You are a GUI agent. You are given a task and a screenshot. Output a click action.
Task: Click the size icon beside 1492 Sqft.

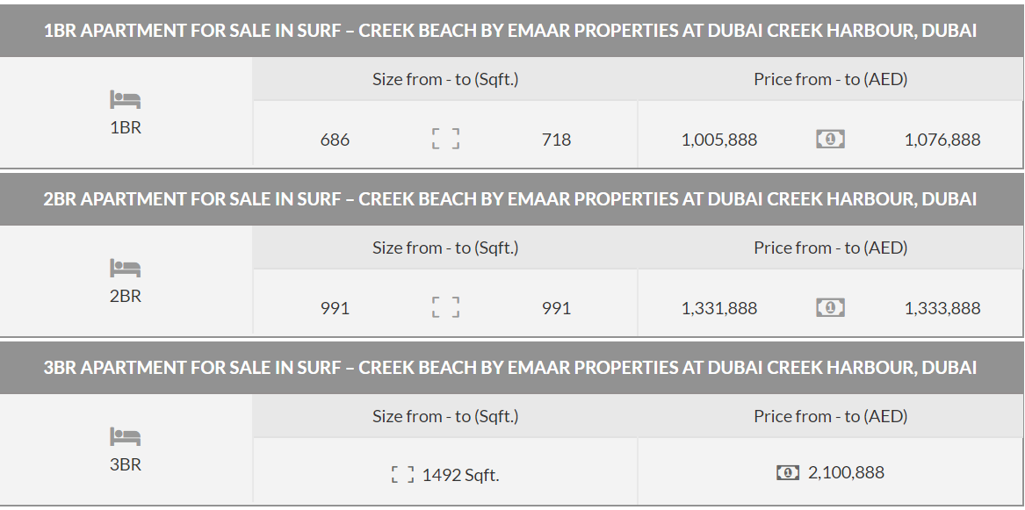(402, 475)
